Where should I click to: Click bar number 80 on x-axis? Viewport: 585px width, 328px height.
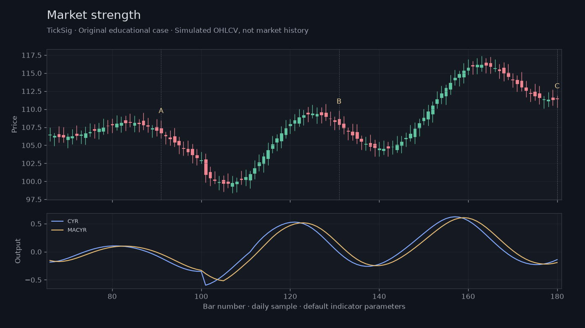112,296
